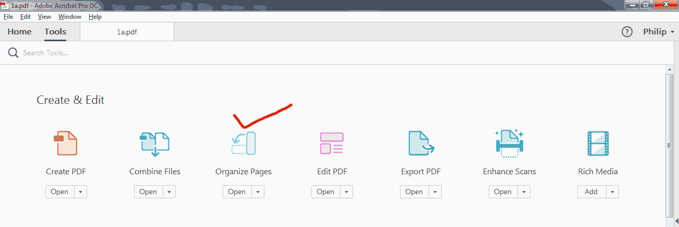Click the Export PDF label text
The height and width of the screenshot is (227, 679).
pos(421,171)
